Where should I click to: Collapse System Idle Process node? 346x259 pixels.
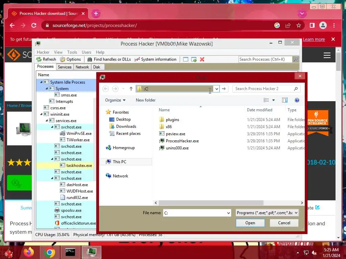coord(41,82)
